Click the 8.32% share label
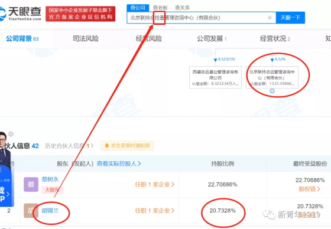 click(x=280, y=59)
